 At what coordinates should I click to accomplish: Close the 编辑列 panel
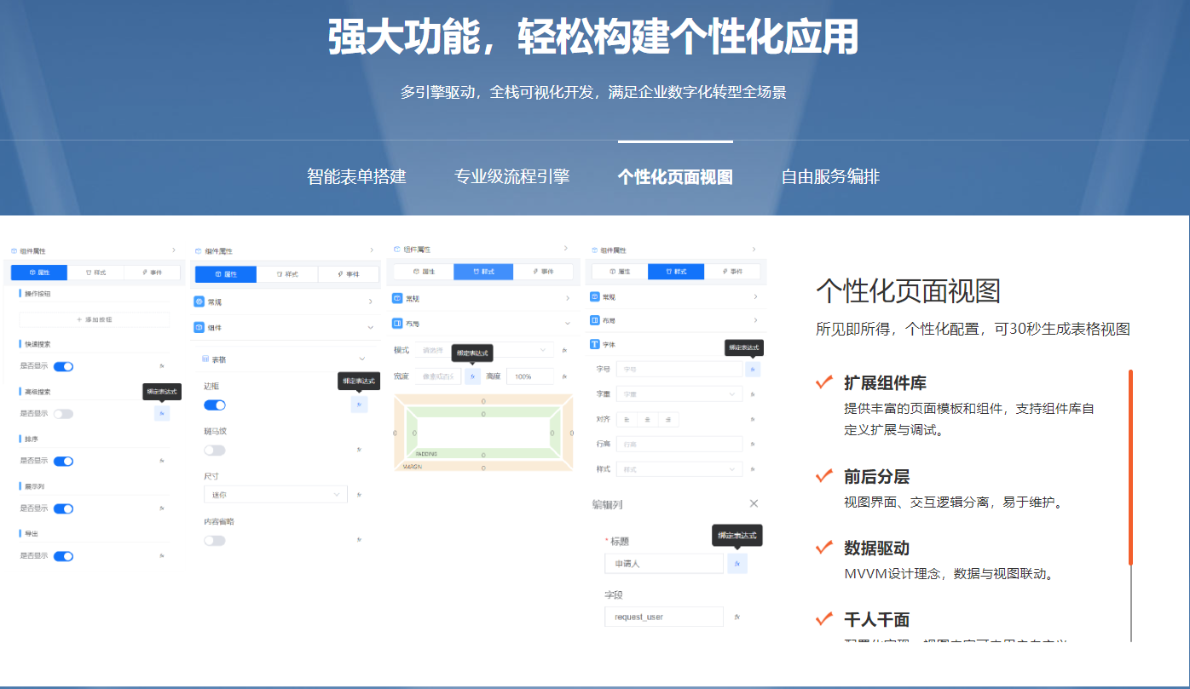coord(754,502)
